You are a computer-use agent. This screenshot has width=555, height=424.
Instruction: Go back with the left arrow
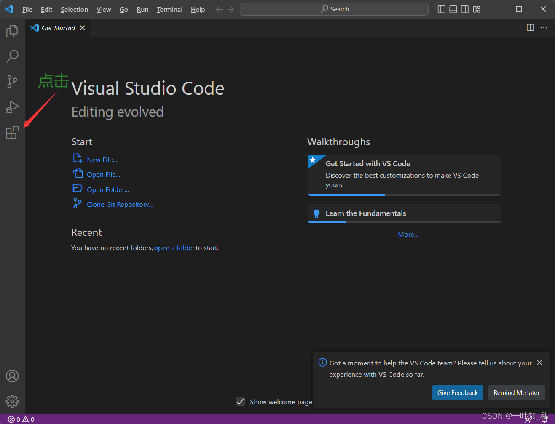click(219, 9)
